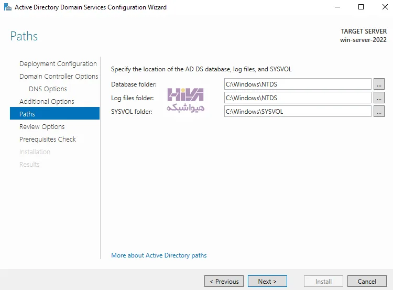Click the win-server-2022 target server name
The height and width of the screenshot is (290, 393).
[x=363, y=40]
